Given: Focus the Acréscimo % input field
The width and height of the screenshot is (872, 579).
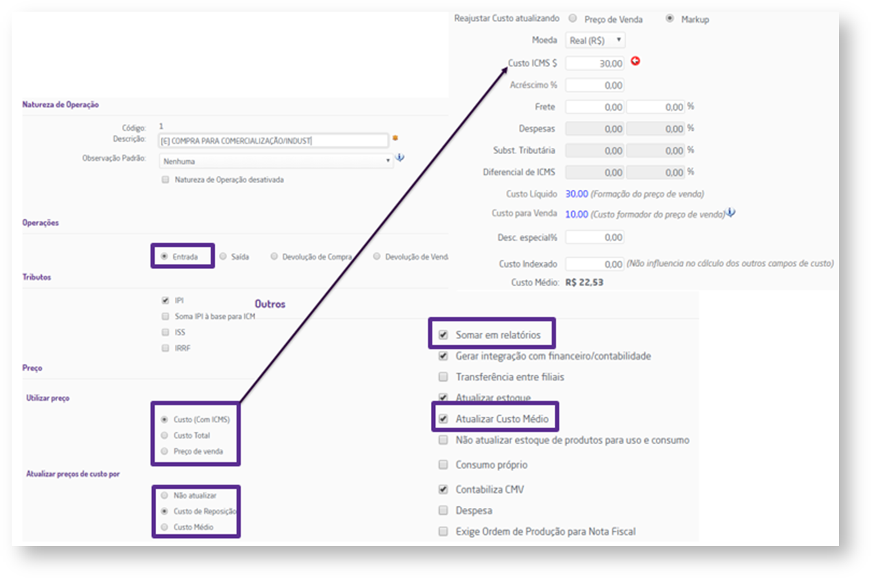Looking at the screenshot, I should [595, 85].
